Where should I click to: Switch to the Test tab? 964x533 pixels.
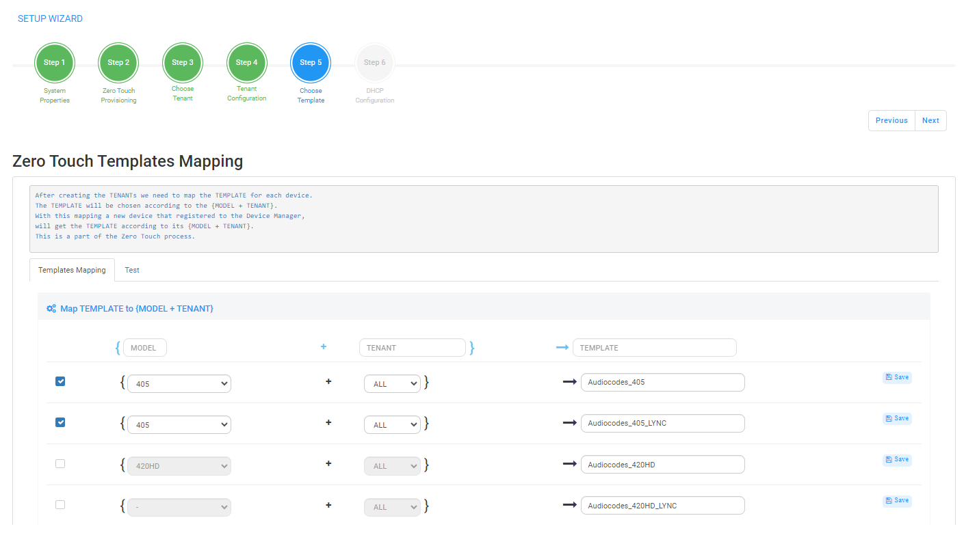(132, 270)
